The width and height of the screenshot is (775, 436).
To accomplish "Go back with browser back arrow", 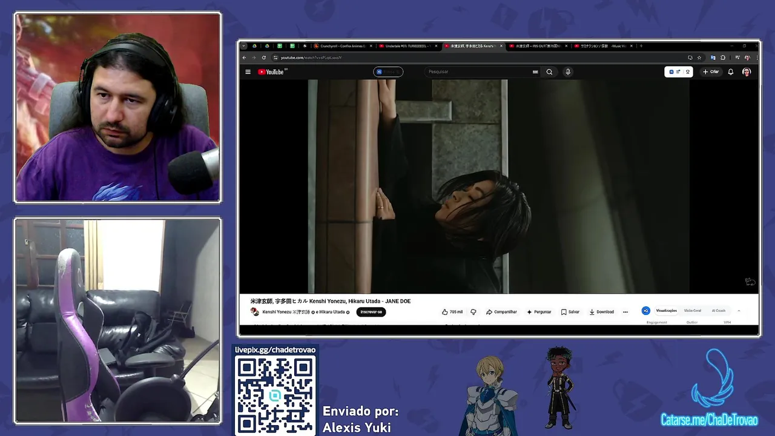I will coord(245,58).
